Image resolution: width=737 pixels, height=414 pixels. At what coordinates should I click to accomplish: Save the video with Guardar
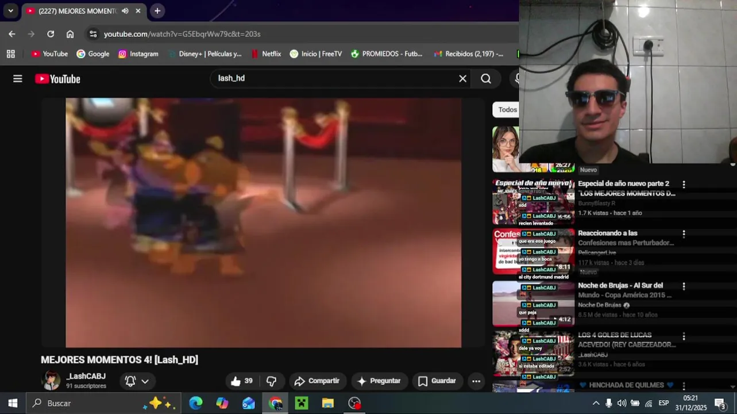[x=437, y=381]
